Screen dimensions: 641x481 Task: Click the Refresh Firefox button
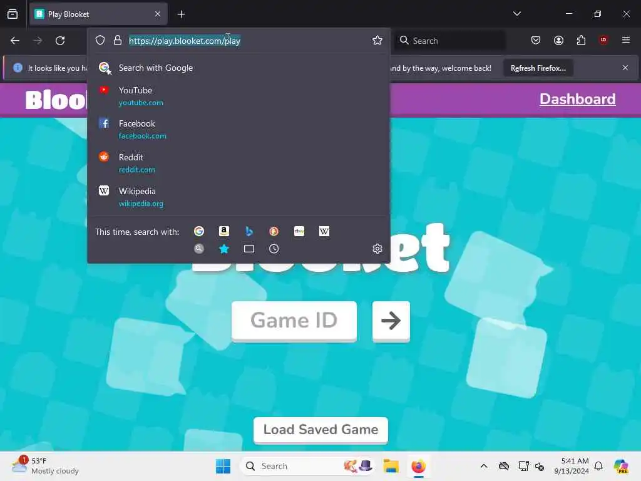(538, 68)
